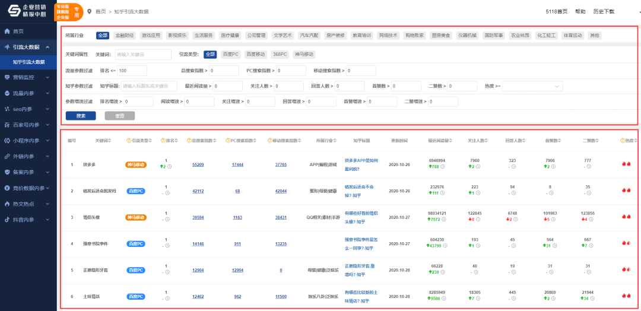Open Zhihu title 拼多多APP是如何盈利的
The image size is (641, 311).
coord(361,164)
